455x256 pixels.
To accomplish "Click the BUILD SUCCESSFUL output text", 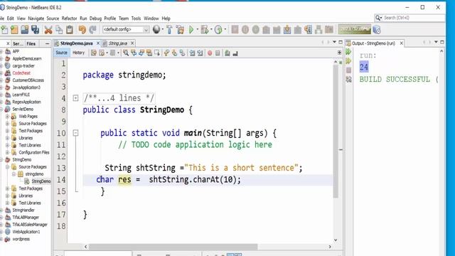I will pos(395,79).
